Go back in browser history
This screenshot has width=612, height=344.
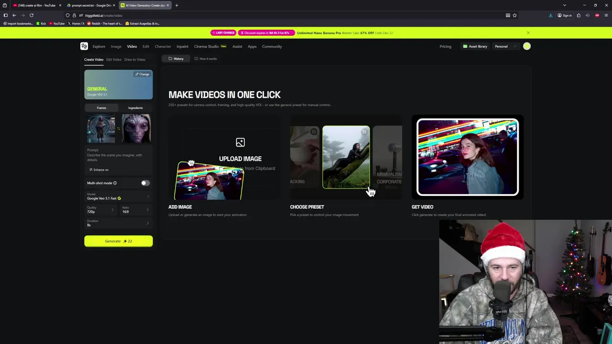click(x=14, y=15)
